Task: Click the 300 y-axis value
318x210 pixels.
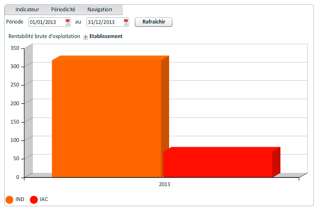Action: [15, 67]
